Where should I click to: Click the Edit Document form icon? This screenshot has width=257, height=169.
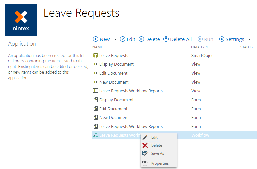(96, 109)
